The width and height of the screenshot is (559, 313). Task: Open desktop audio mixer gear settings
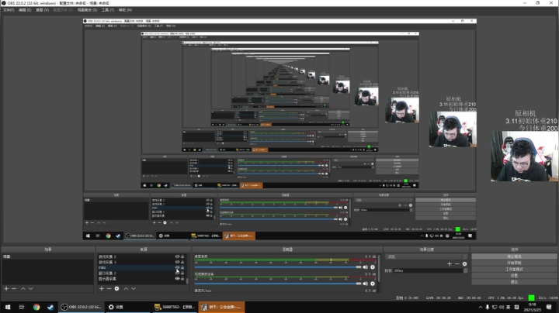click(373, 267)
